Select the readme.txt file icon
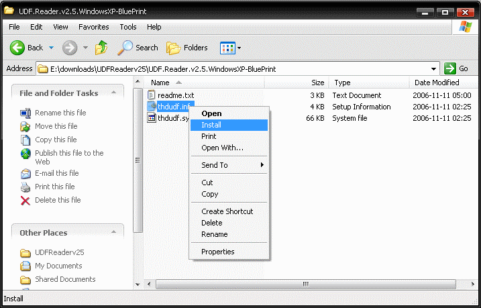The height and width of the screenshot is (308, 481). [x=152, y=95]
